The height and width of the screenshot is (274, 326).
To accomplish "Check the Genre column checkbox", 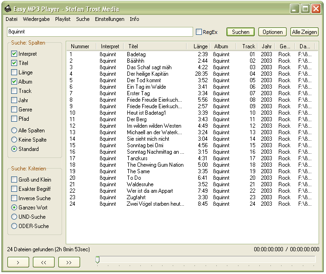I will point(14,110).
